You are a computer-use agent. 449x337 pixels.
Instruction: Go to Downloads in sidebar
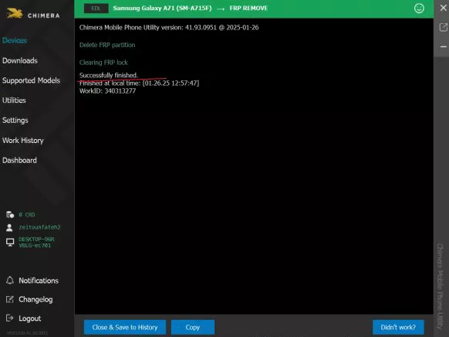(20, 60)
